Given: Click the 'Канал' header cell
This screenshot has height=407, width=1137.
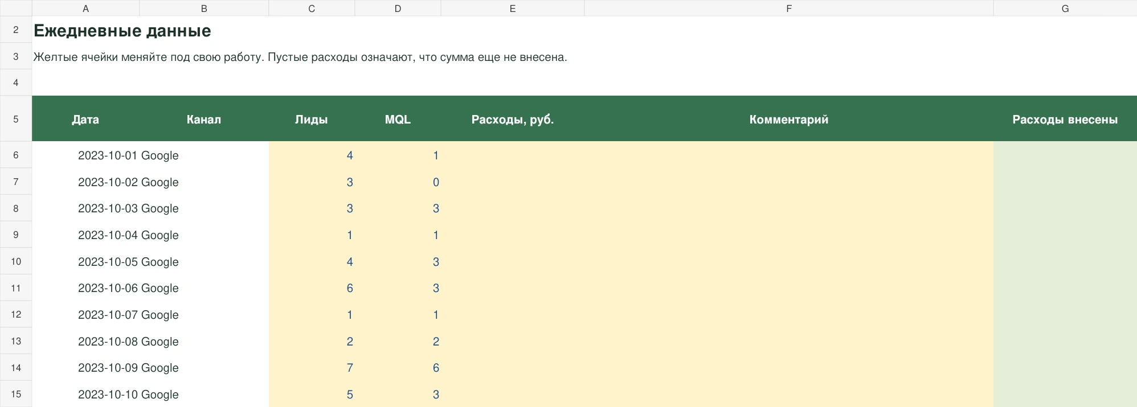Looking at the screenshot, I should 204,119.
